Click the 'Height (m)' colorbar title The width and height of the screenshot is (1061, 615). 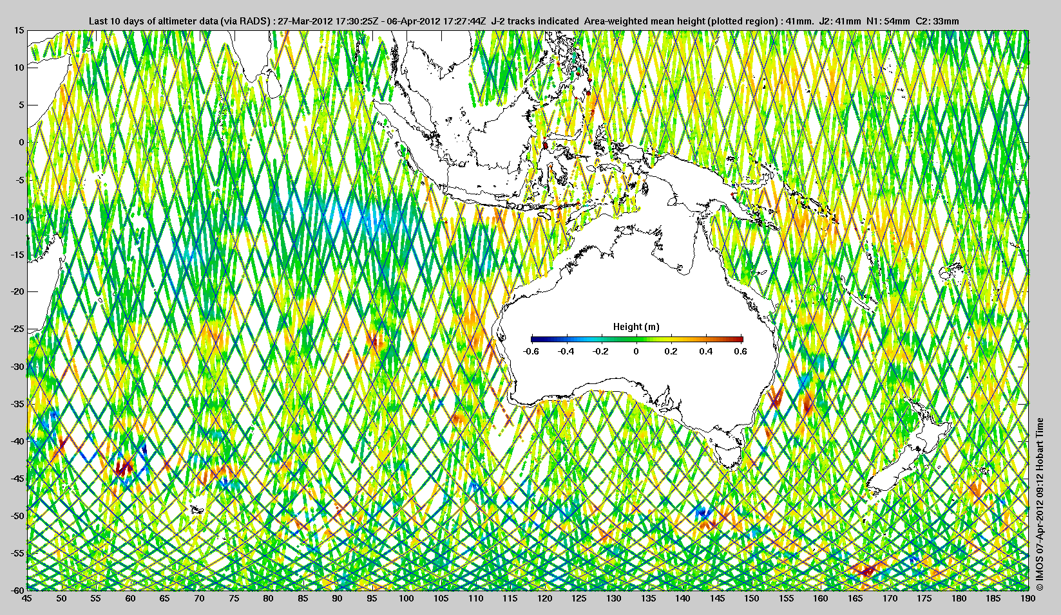636,327
